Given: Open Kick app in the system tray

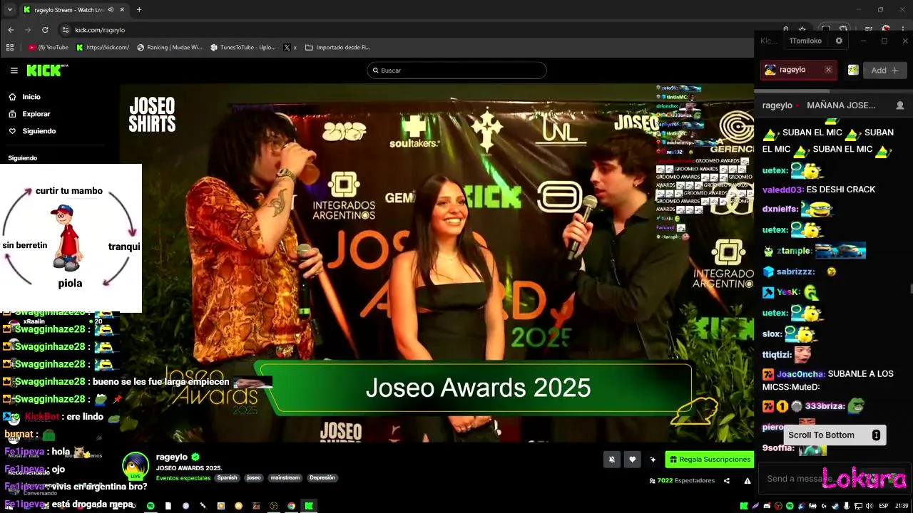Looking at the screenshot, I should coord(744,506).
